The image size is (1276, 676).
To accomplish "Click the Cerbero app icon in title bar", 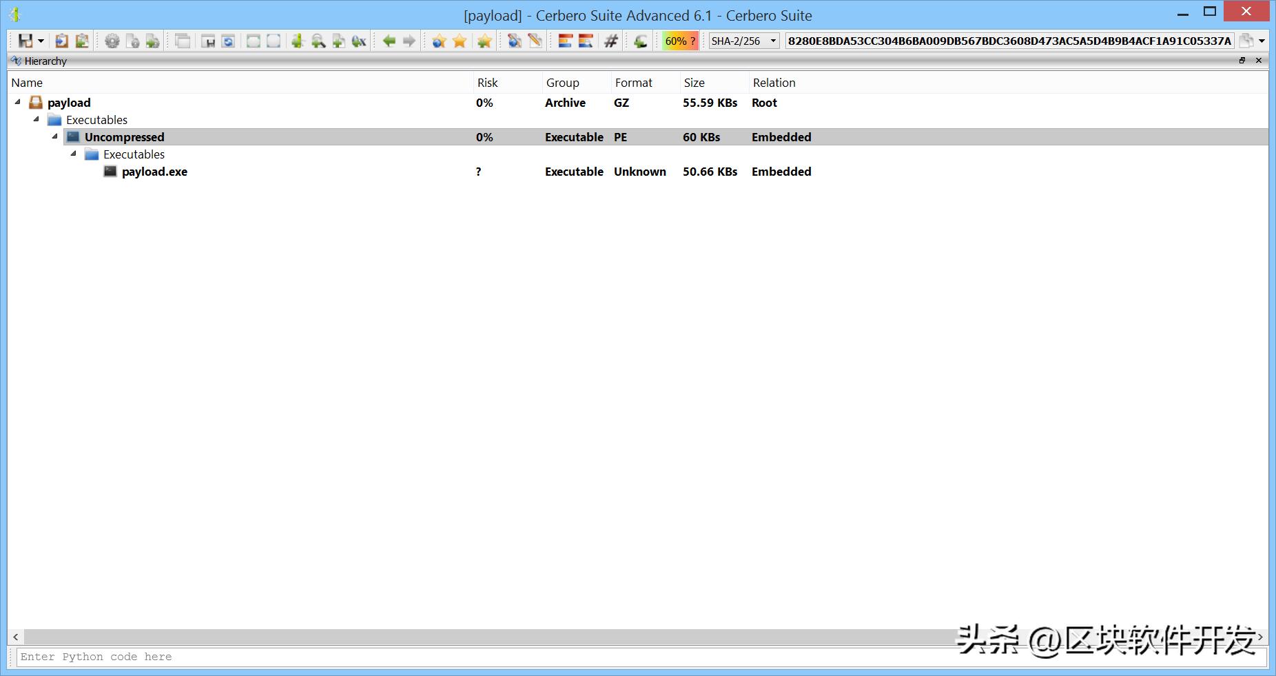I will (14, 14).
